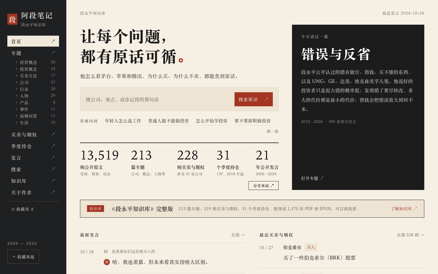The height and width of the screenshot is (274, 438).
Task: Click the red 段 avatar in reply
Action: click(107, 262)
